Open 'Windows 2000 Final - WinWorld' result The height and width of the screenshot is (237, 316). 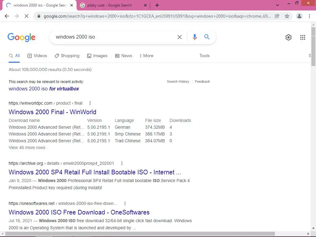[52, 112]
